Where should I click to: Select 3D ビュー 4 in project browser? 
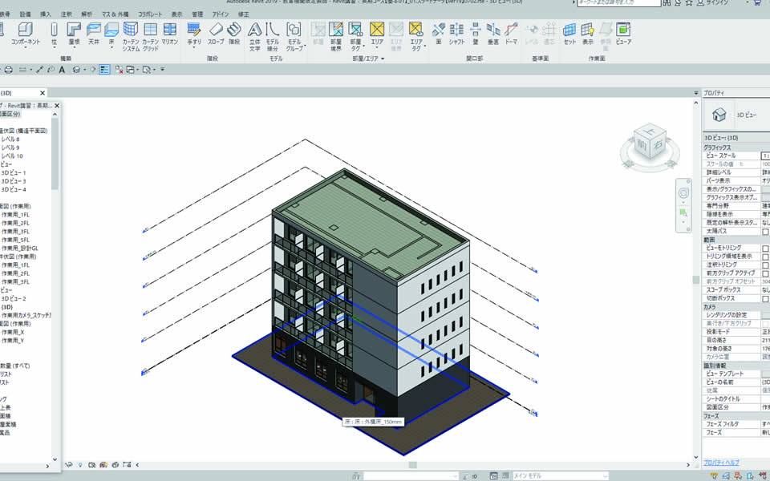point(14,189)
